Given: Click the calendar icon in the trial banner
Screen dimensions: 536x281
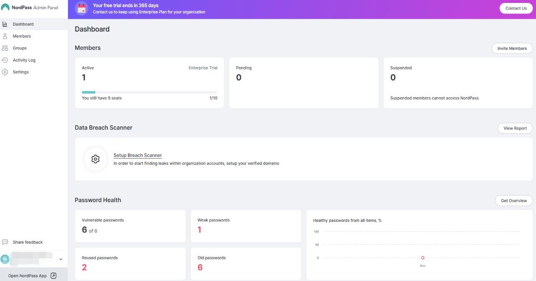Looking at the screenshot, I should coord(81,8).
